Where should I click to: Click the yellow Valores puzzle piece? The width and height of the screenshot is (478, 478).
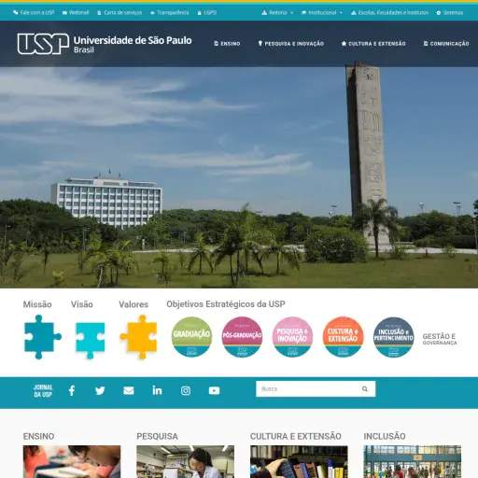138,337
